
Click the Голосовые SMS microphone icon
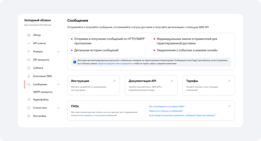coord(29,76)
